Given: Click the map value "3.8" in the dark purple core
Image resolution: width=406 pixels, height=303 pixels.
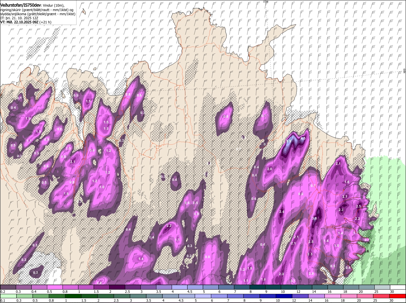Looking at the screenshot, I should click(314, 218).
